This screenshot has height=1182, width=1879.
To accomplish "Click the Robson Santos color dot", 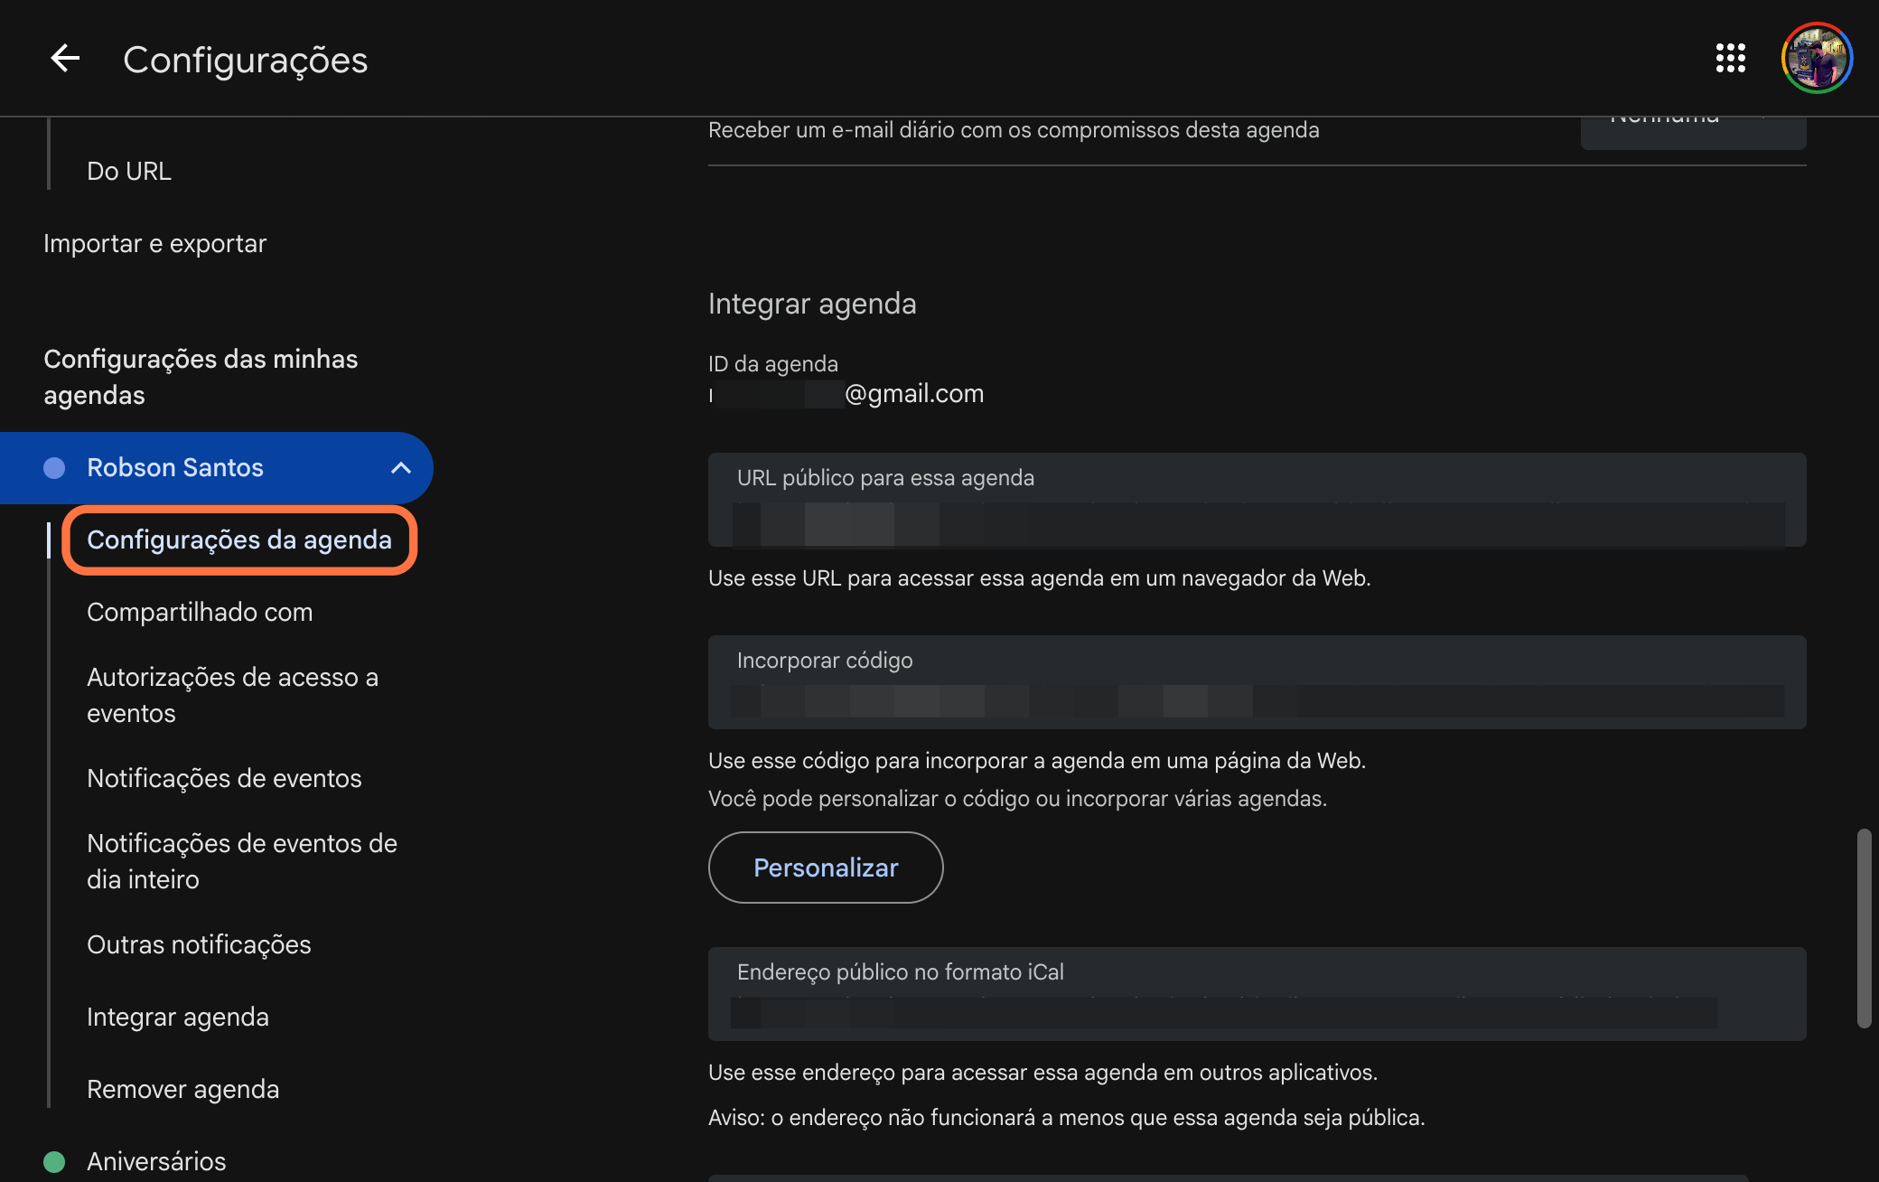I will (x=54, y=467).
